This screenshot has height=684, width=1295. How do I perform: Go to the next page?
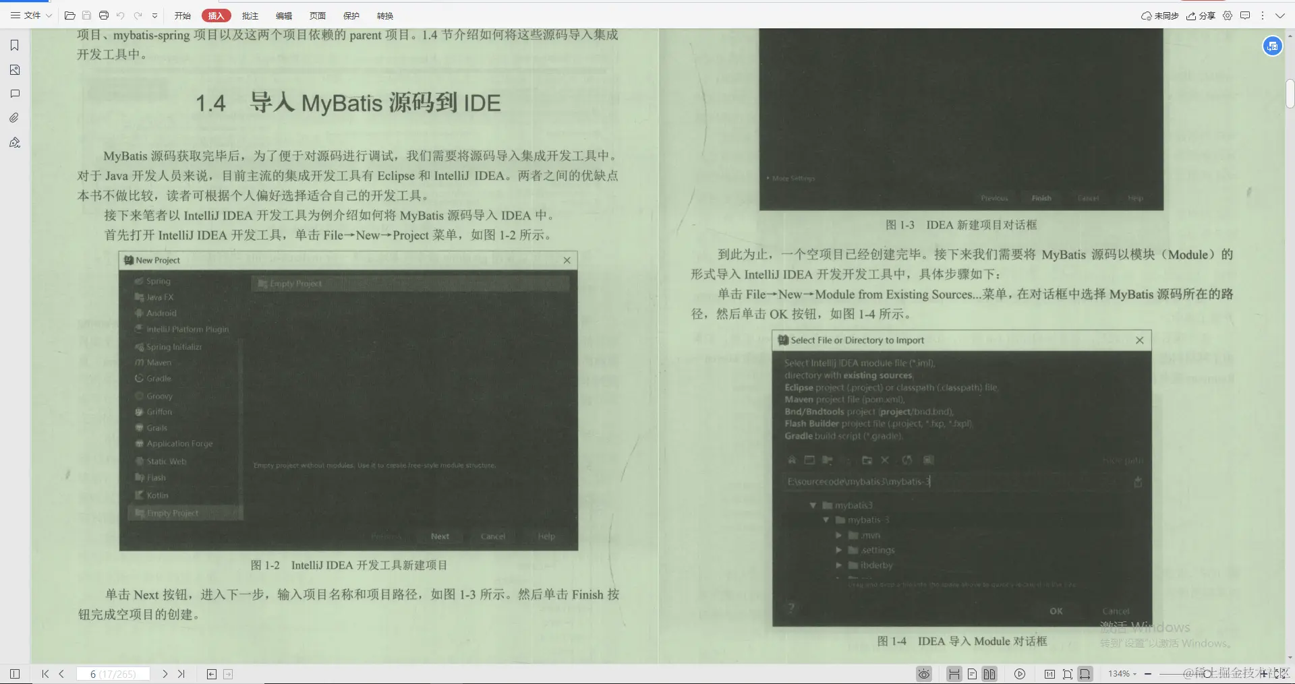pyautogui.click(x=165, y=674)
